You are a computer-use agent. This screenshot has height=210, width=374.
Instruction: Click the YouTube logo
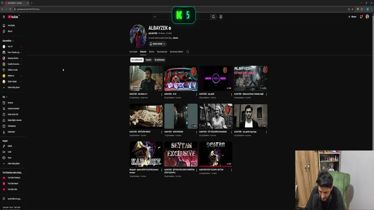(13, 17)
